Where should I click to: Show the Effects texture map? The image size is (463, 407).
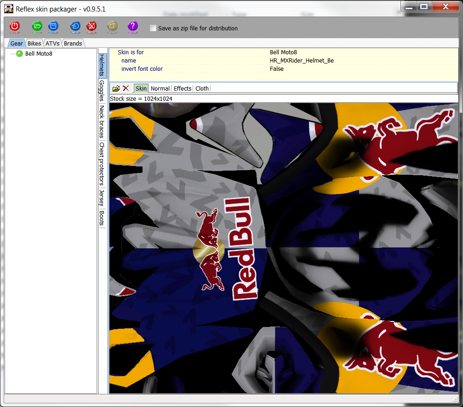tap(183, 89)
